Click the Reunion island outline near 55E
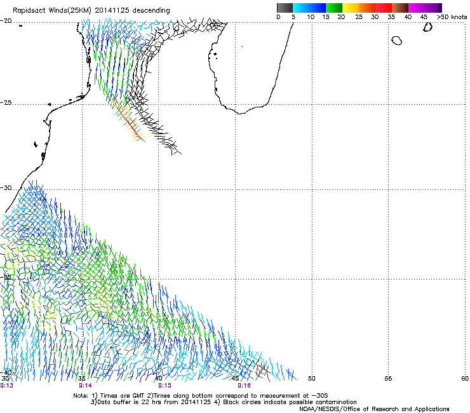This screenshot has width=470, height=413. click(x=397, y=41)
